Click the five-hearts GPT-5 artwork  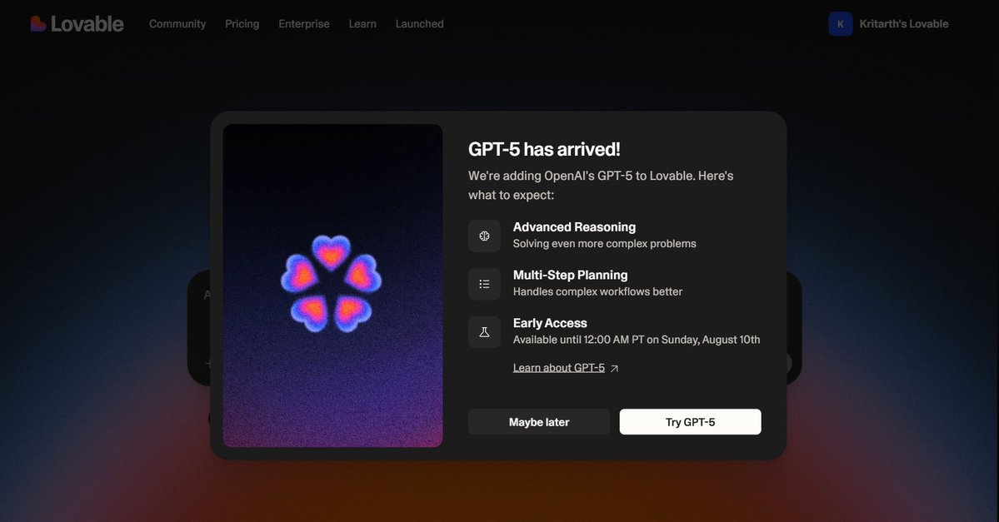[332, 283]
